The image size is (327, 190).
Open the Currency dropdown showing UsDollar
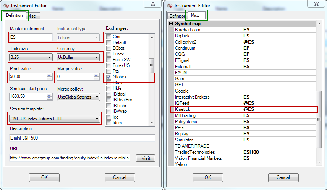(78, 57)
